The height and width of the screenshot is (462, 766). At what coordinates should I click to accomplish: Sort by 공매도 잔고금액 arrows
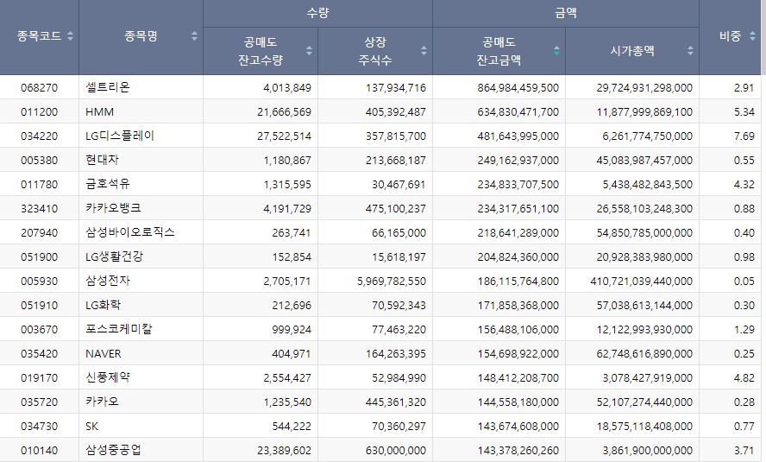tap(557, 50)
